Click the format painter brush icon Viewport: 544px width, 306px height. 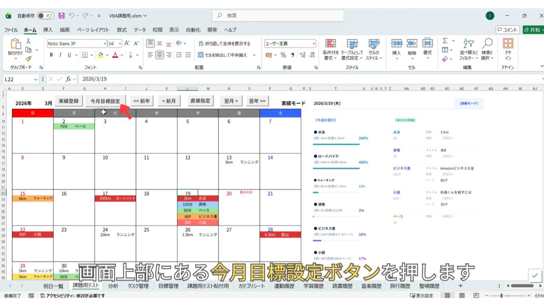(28, 59)
